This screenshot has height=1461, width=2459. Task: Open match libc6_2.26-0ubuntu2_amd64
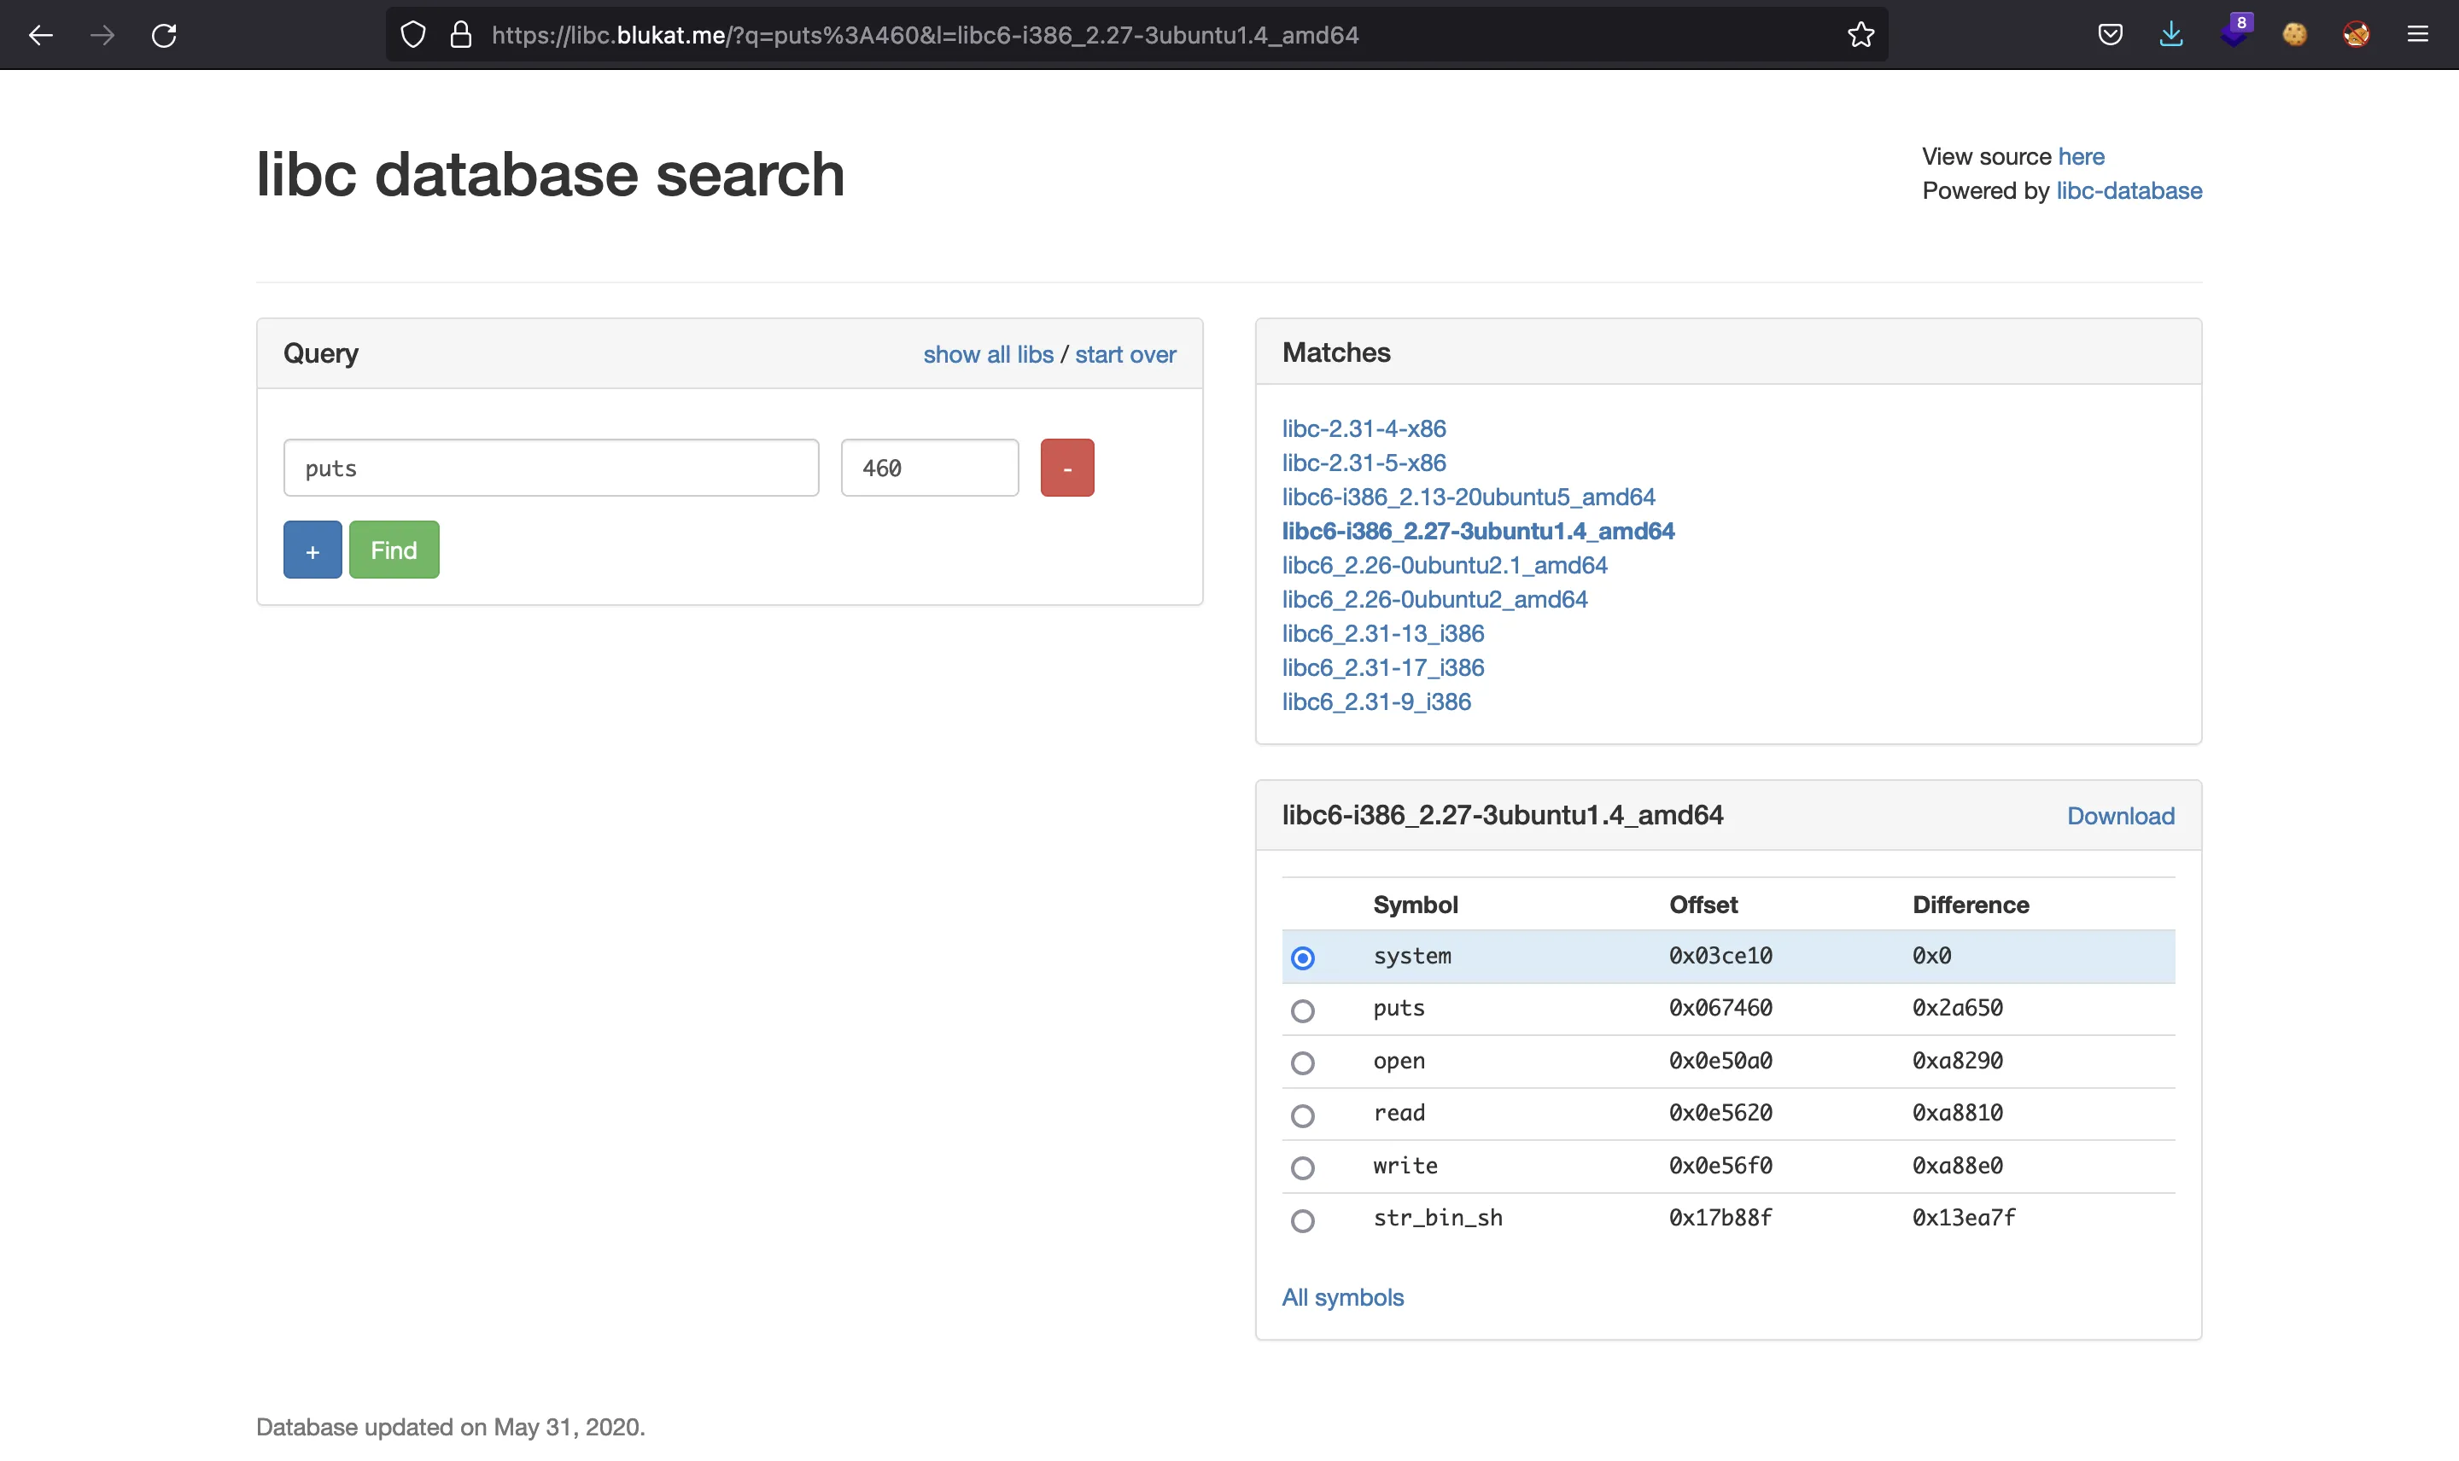click(1434, 600)
